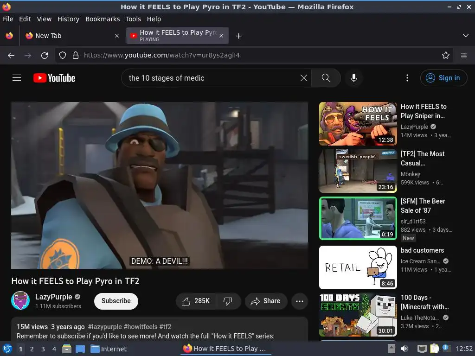Switch to workspace 4
This screenshot has width=475, height=356.
(x=54, y=349)
